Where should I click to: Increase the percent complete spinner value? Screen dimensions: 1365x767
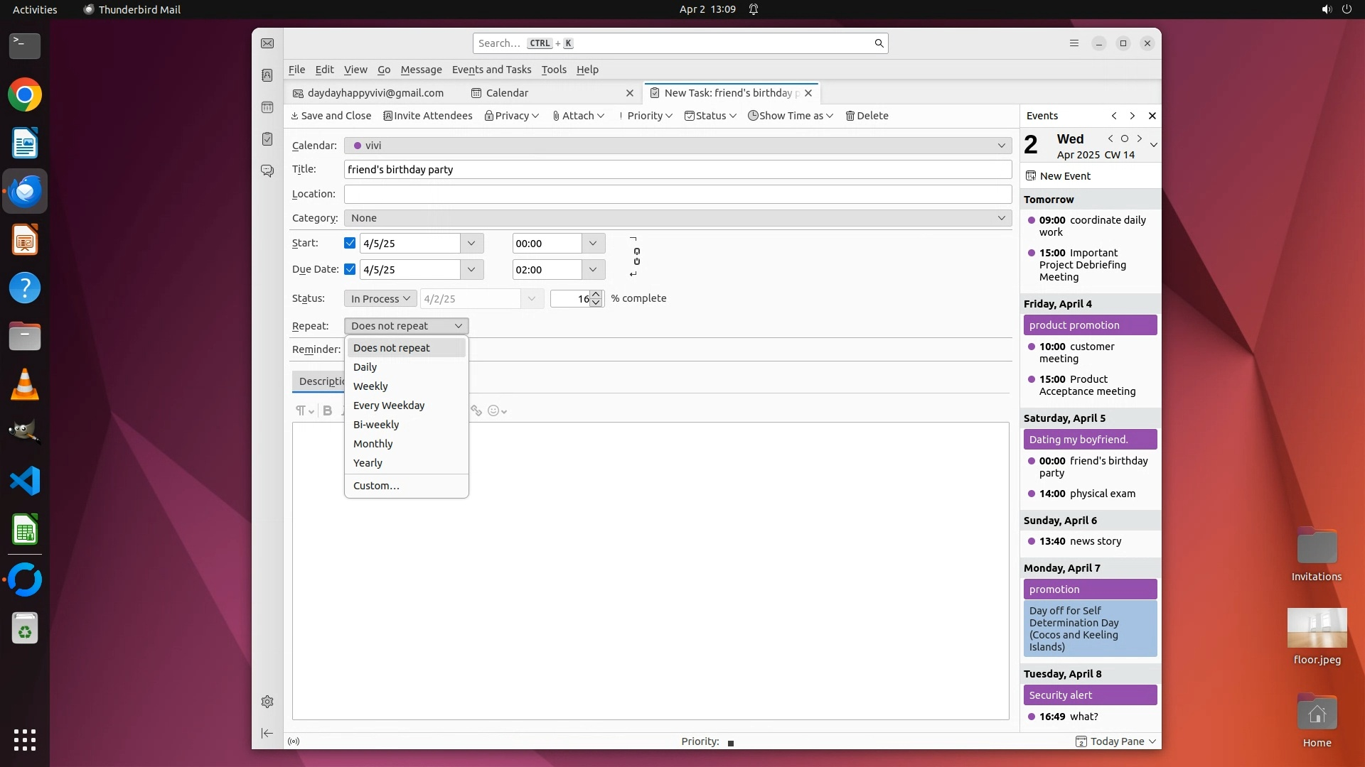(596, 294)
